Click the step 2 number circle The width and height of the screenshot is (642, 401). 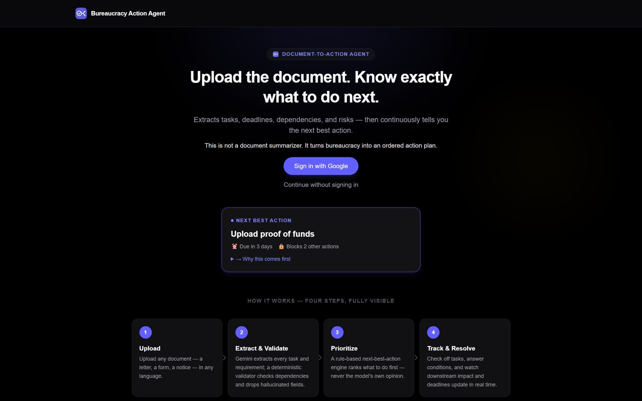241,332
